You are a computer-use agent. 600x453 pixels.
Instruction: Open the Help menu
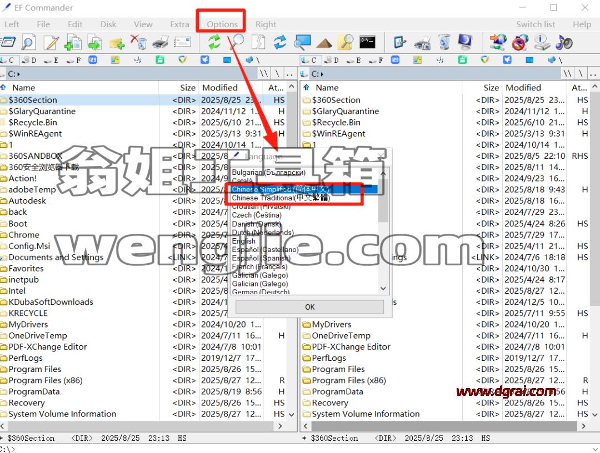point(582,24)
